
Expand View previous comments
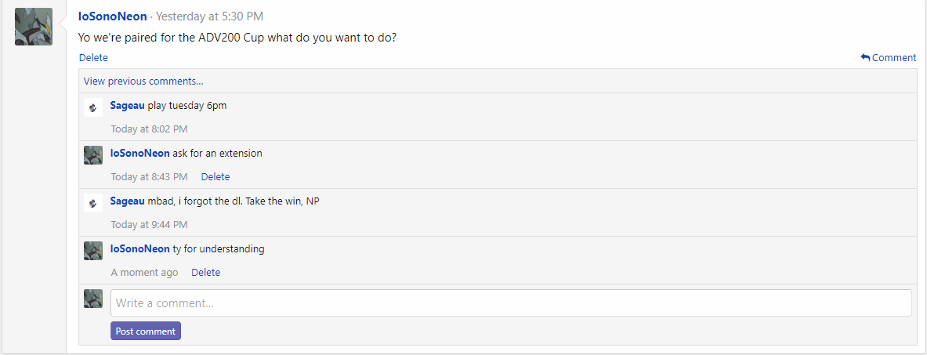point(143,81)
